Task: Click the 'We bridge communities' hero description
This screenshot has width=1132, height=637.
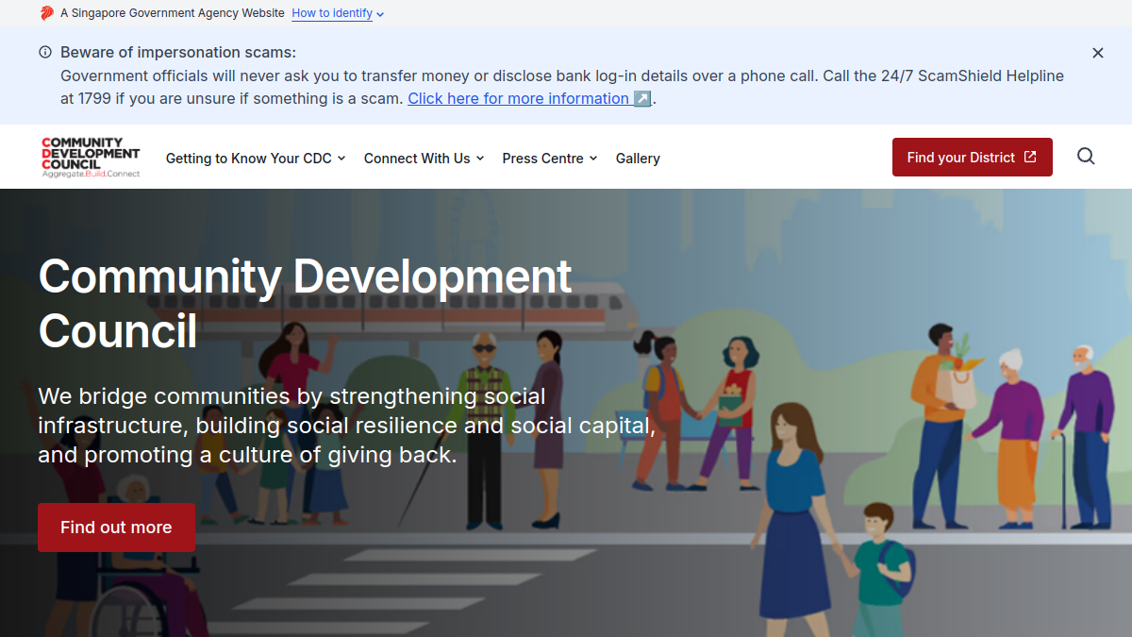Action: coord(347,426)
